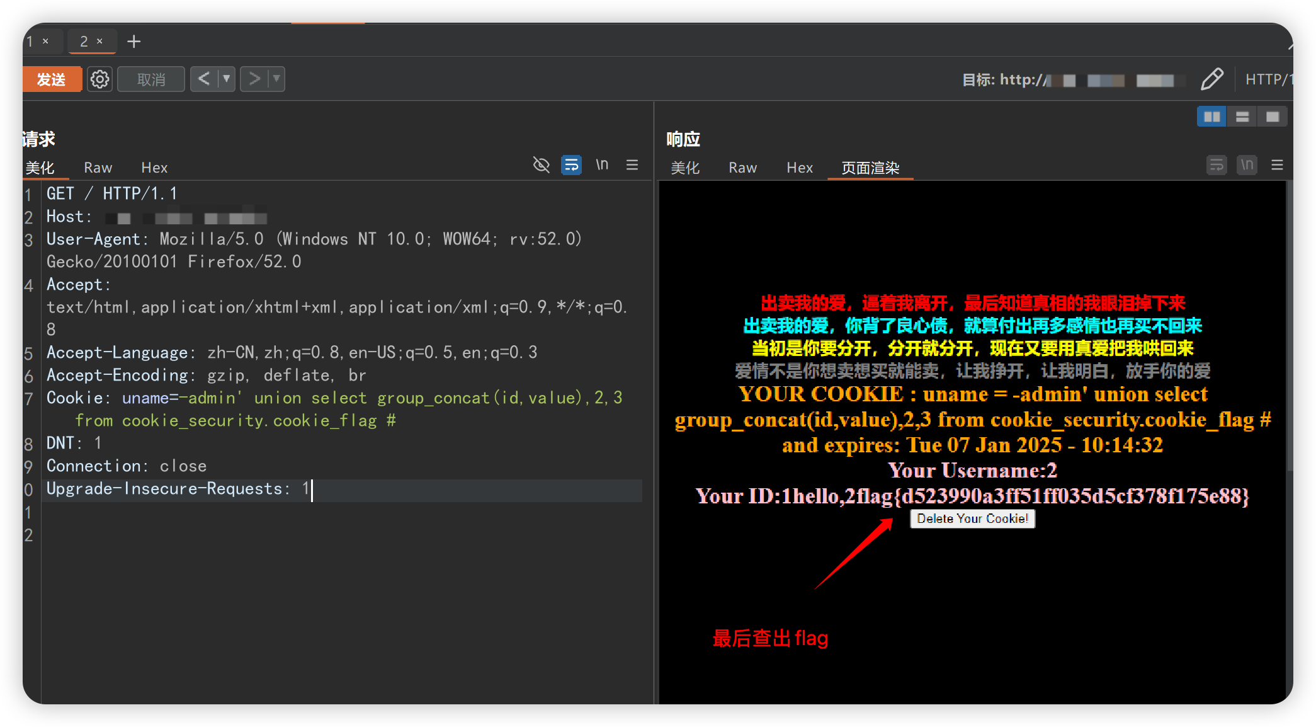Screen dimensions: 1316x727
Task: Toggle request newline \n display
Action: (602, 165)
